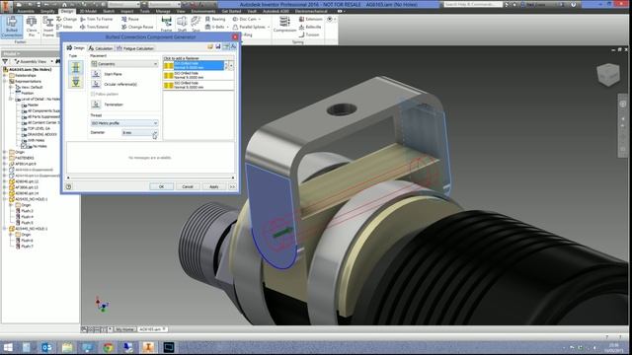
Task: Choose the blind connection type icon
Action: 76,81
